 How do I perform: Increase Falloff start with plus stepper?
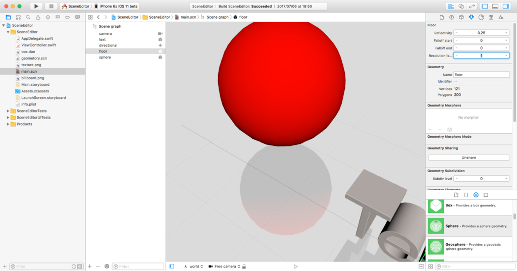[506, 40]
